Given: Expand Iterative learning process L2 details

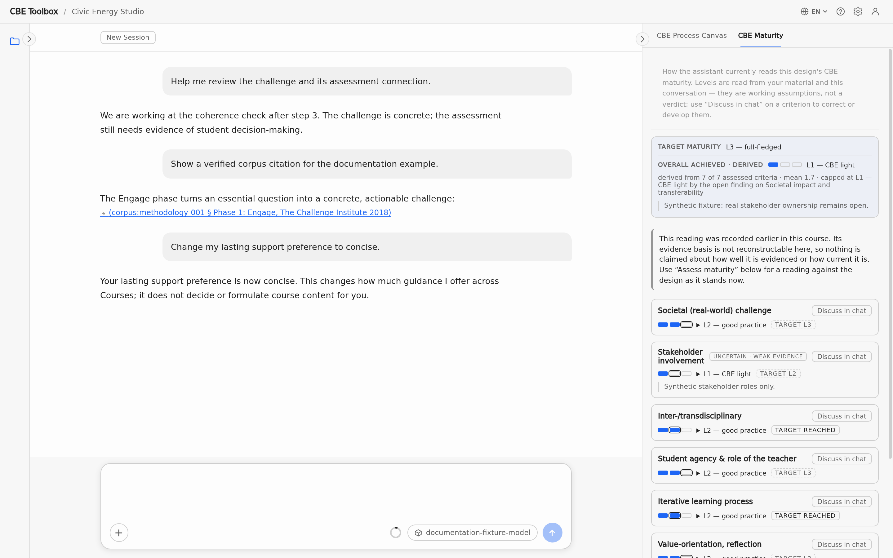Looking at the screenshot, I should [x=731, y=516].
